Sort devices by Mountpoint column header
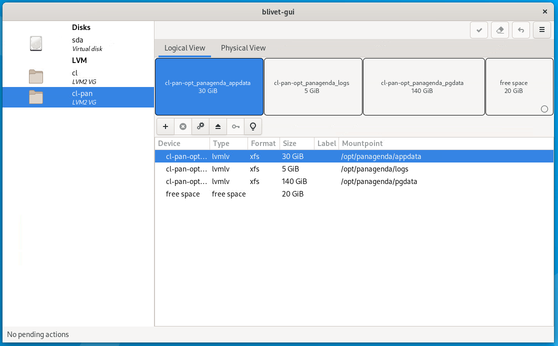Image resolution: width=558 pixels, height=346 pixels. pyautogui.click(x=362, y=143)
